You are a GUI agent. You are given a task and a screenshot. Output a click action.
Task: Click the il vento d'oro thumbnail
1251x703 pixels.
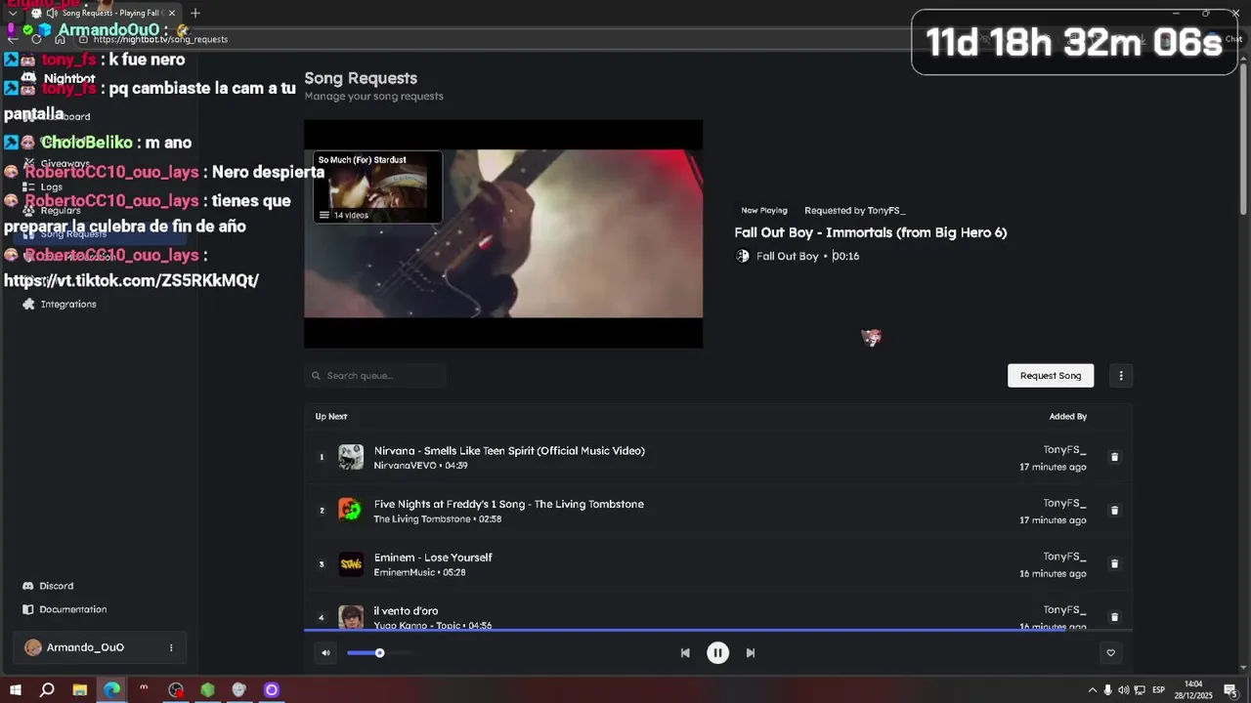pos(351,617)
